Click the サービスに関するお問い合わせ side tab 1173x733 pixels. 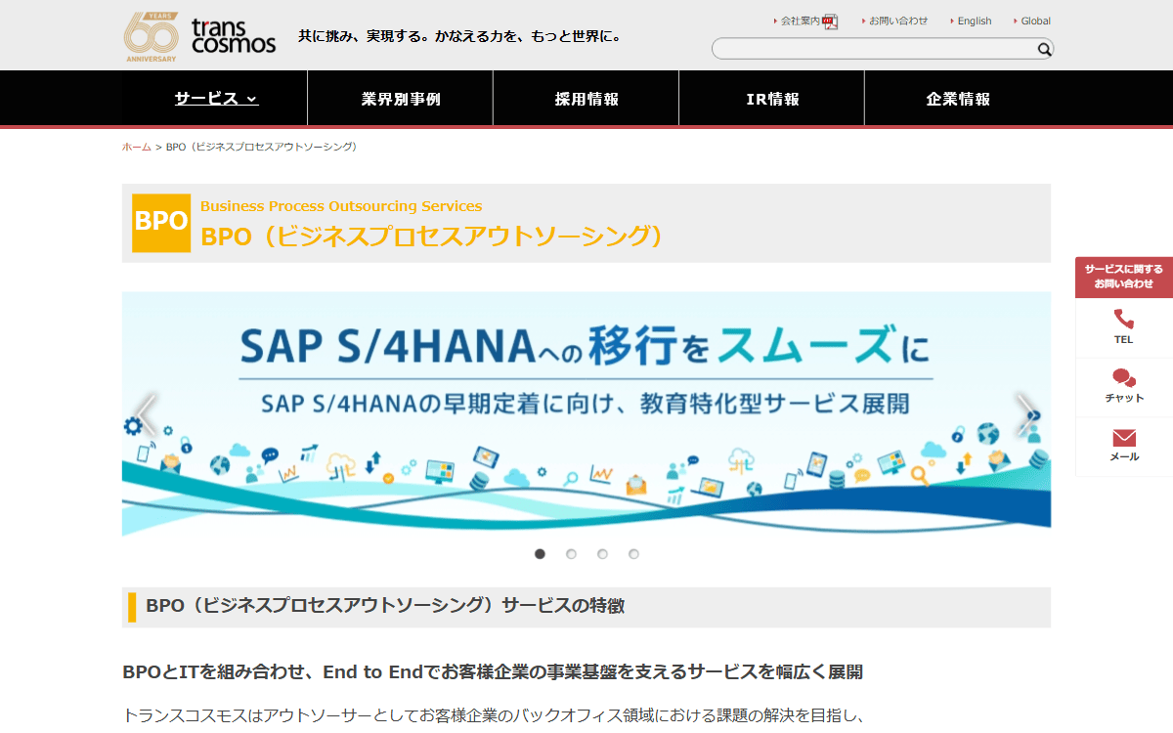pos(1124,277)
